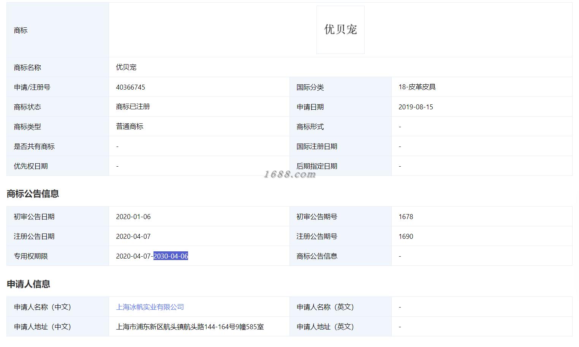Click the 优先权日期 label cell
The height and width of the screenshot is (347, 579).
click(58, 166)
